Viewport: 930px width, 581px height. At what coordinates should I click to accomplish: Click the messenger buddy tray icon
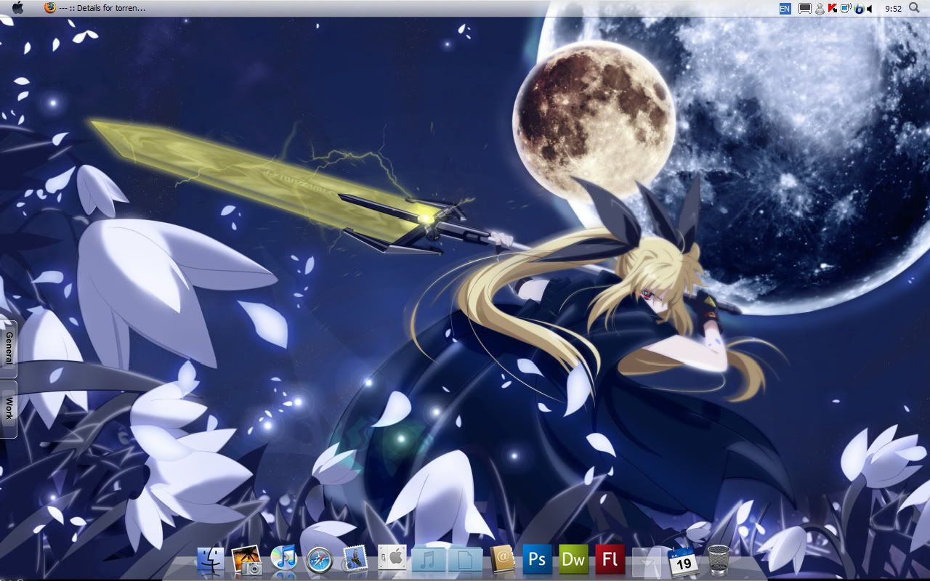tap(820, 9)
